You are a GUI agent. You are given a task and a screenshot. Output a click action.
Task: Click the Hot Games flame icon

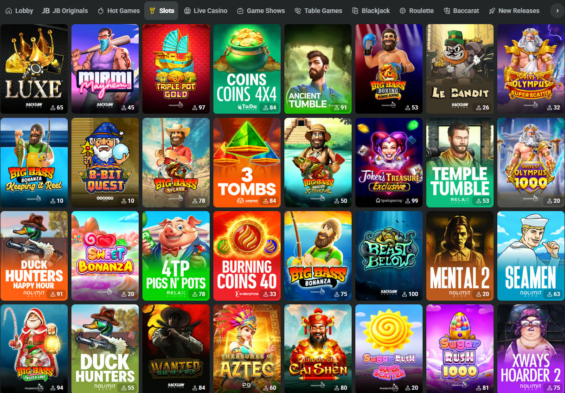pyautogui.click(x=101, y=11)
